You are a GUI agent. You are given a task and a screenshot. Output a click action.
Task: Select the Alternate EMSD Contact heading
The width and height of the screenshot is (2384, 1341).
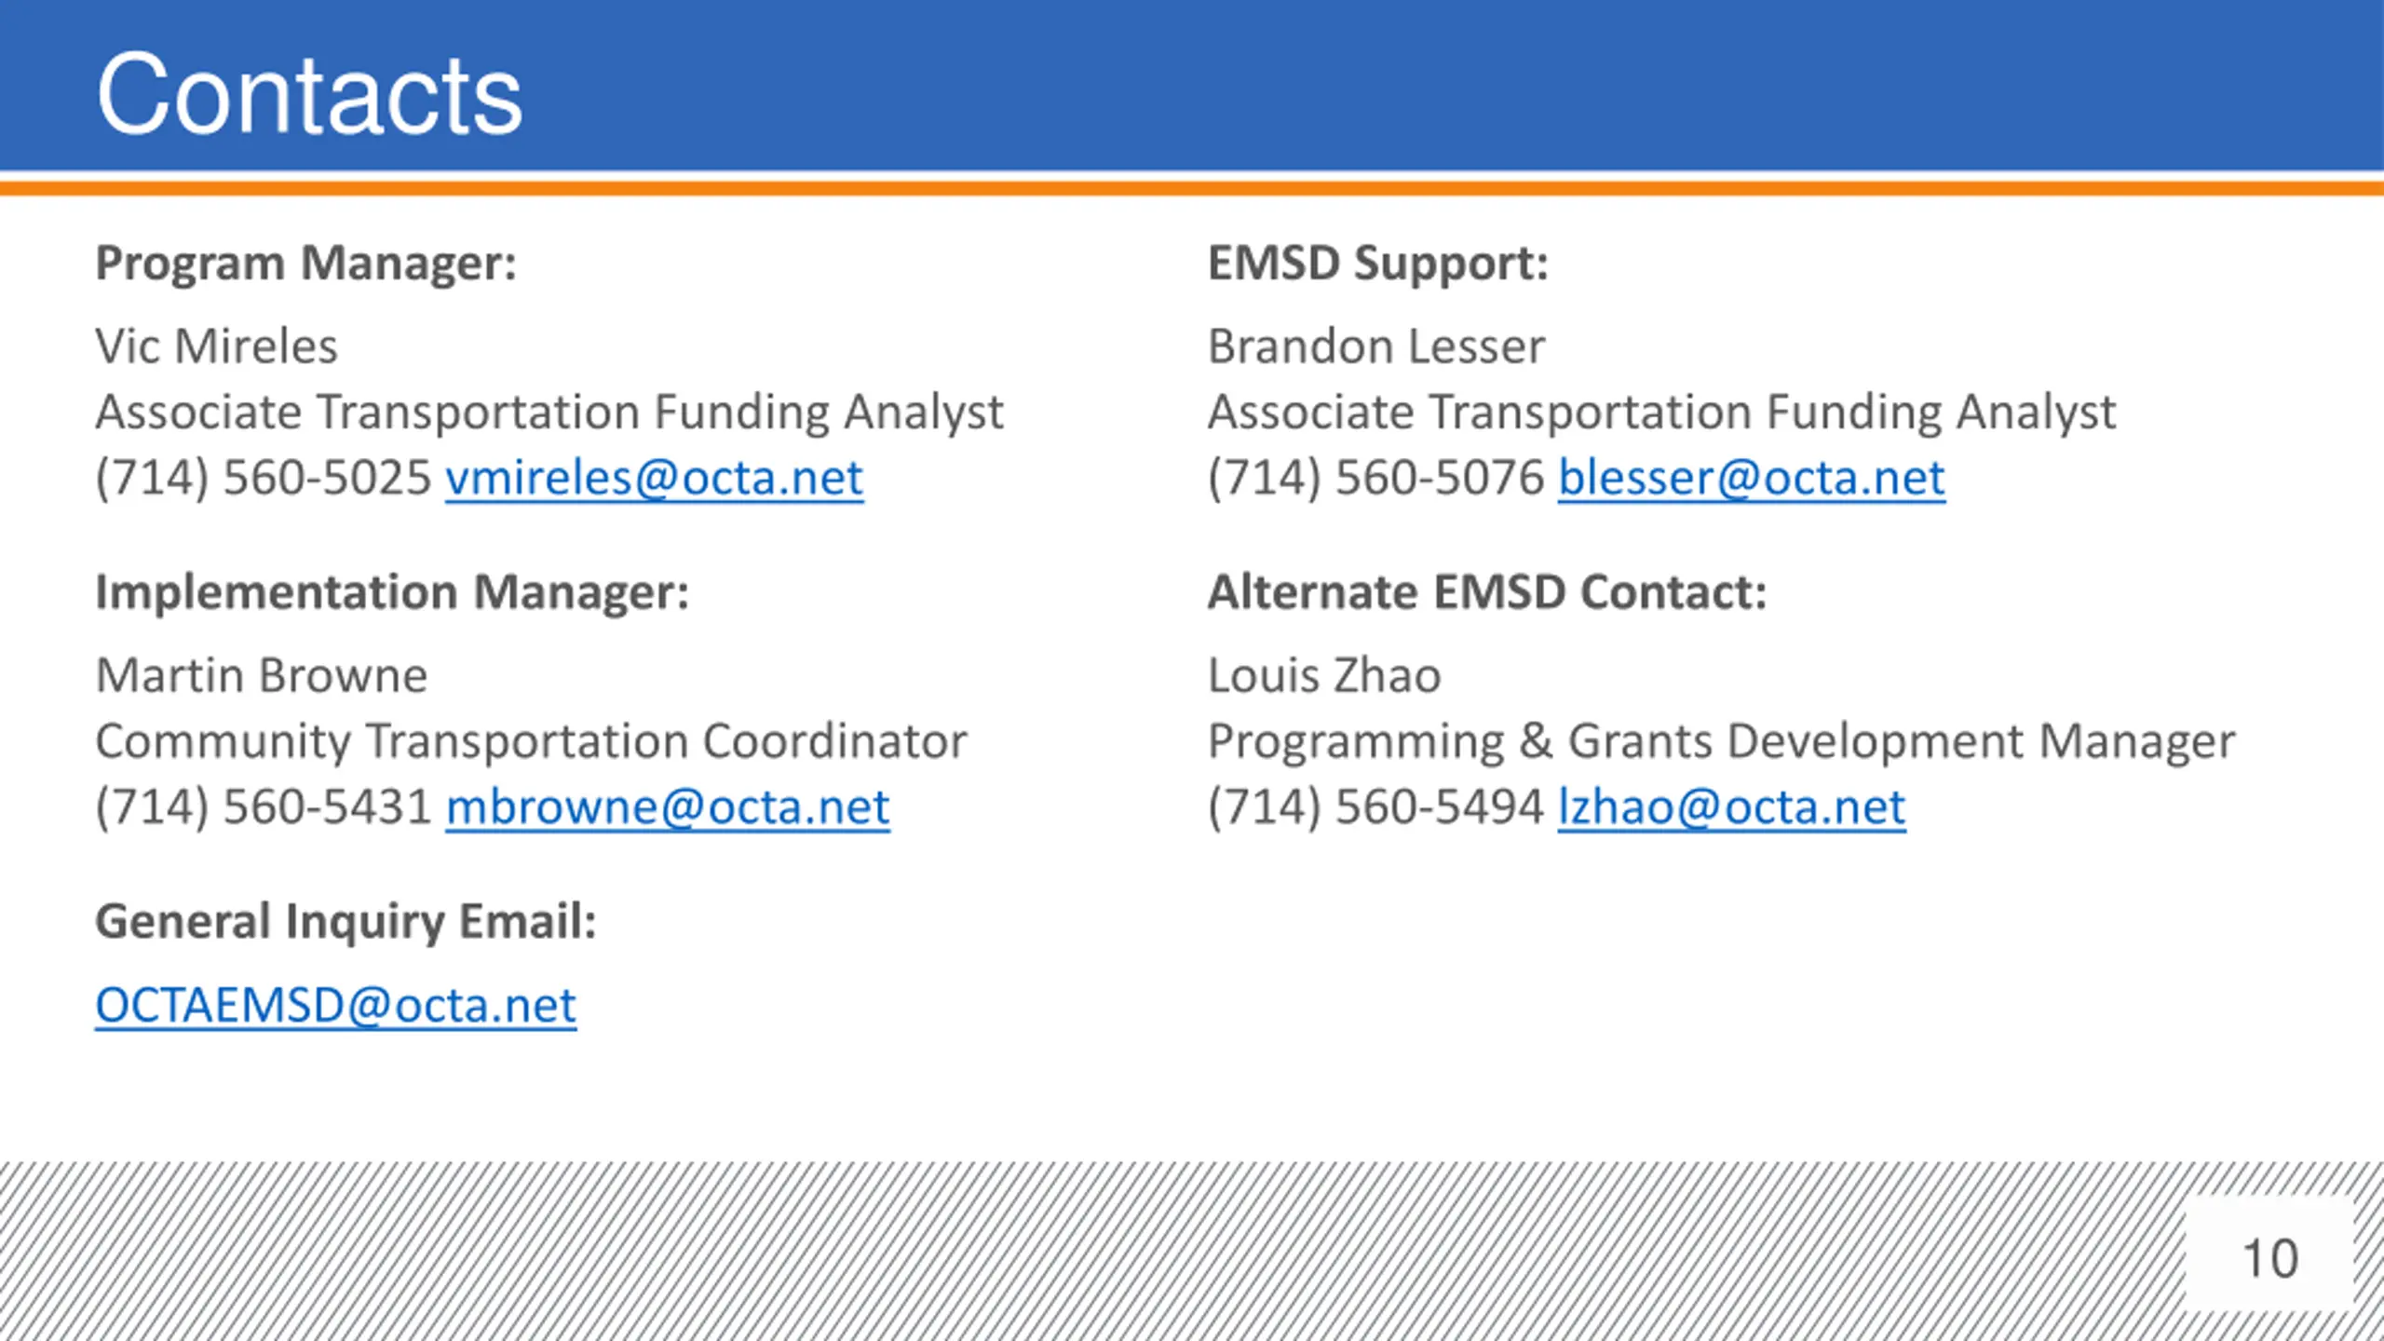coord(1487,592)
